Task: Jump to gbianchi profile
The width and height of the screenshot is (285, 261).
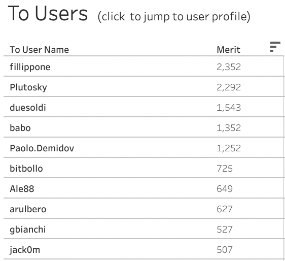Action: pos(27,230)
